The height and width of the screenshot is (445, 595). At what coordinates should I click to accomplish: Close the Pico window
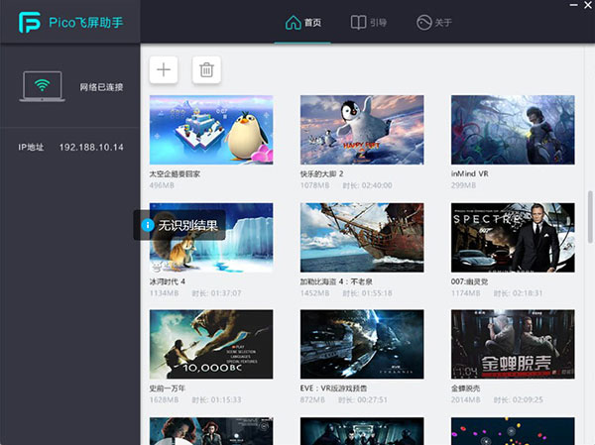pyautogui.click(x=588, y=5)
